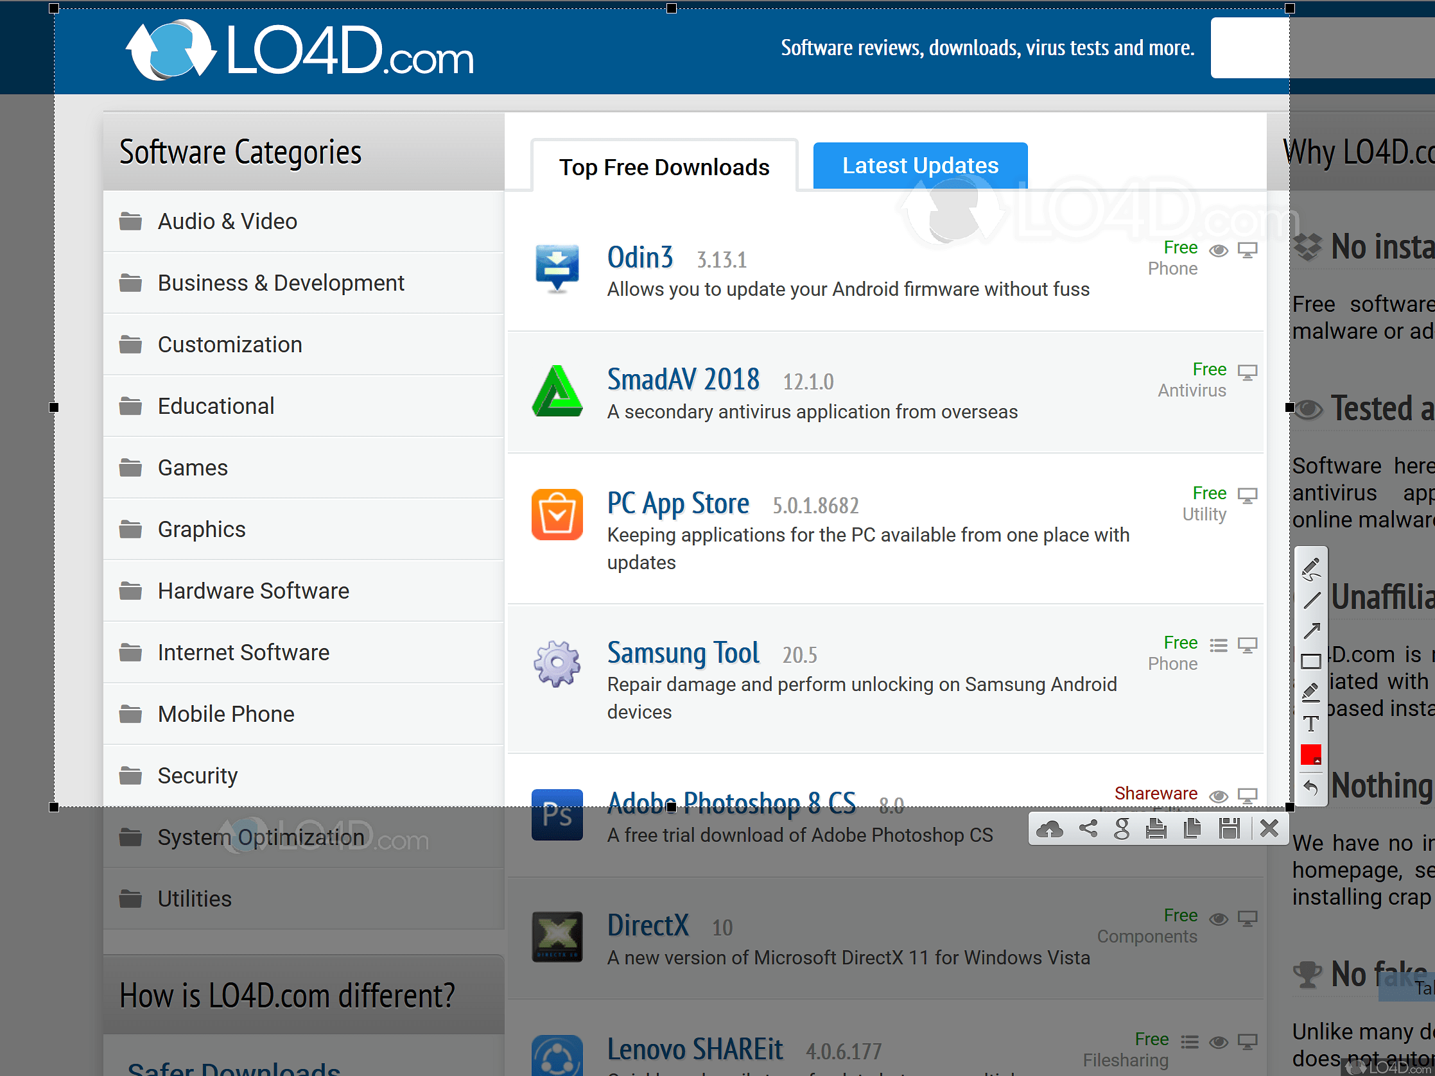Search similar images on Google
Screen dimensions: 1435x1076
(1122, 828)
